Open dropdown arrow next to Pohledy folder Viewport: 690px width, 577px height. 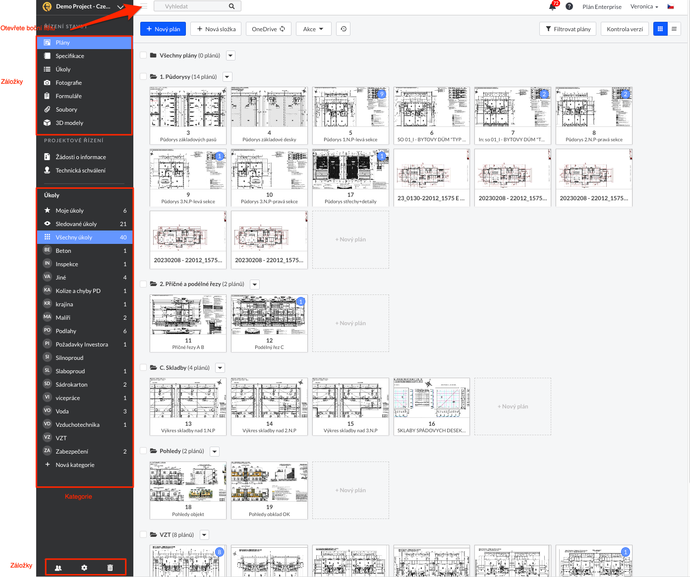click(x=215, y=452)
